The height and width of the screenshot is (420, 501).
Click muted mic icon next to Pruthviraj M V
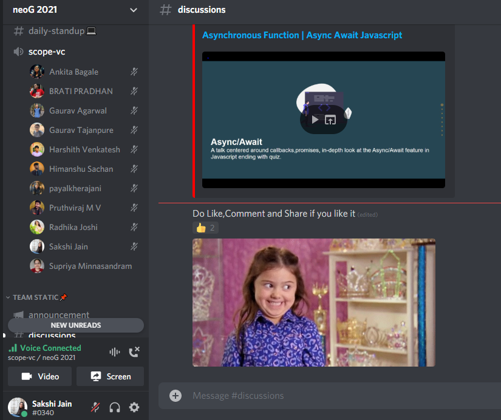pyautogui.click(x=134, y=208)
